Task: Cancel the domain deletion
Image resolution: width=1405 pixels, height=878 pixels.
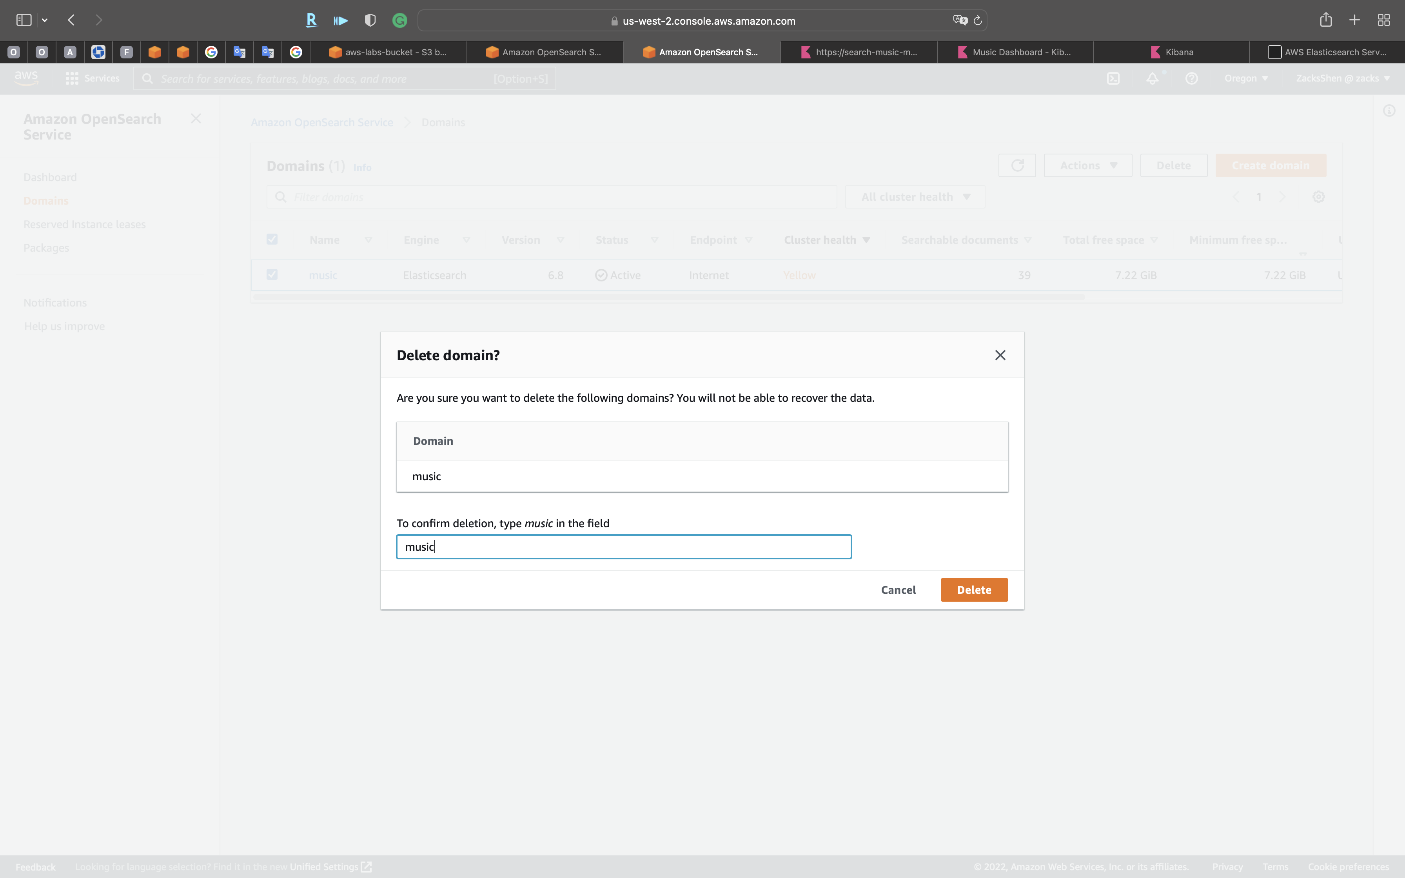Action: (898, 590)
